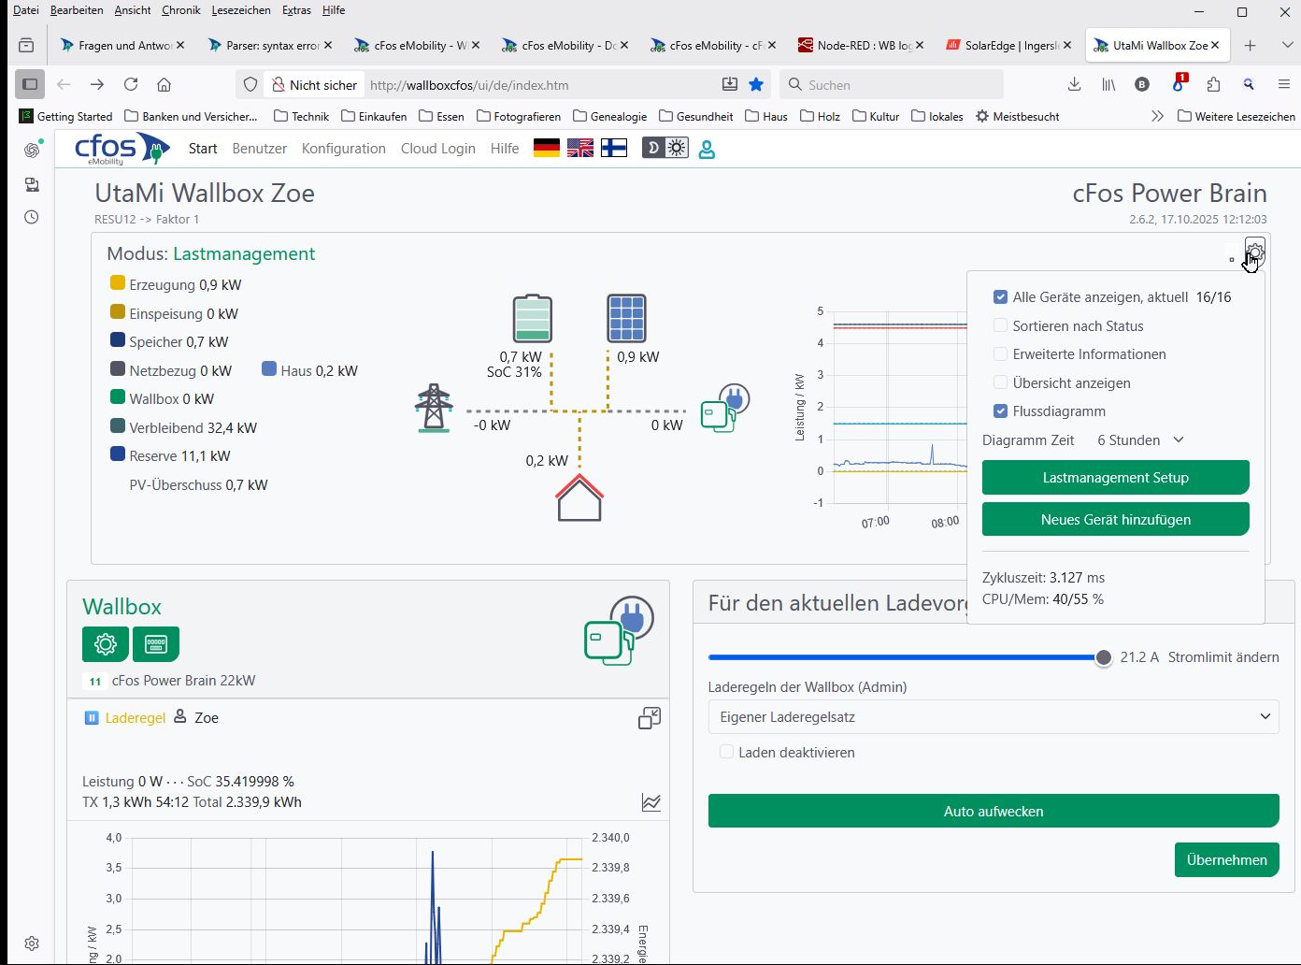Screen dimensions: 1301x965
Task: Click the Wallbox display/meter icon button
Action: (156, 644)
